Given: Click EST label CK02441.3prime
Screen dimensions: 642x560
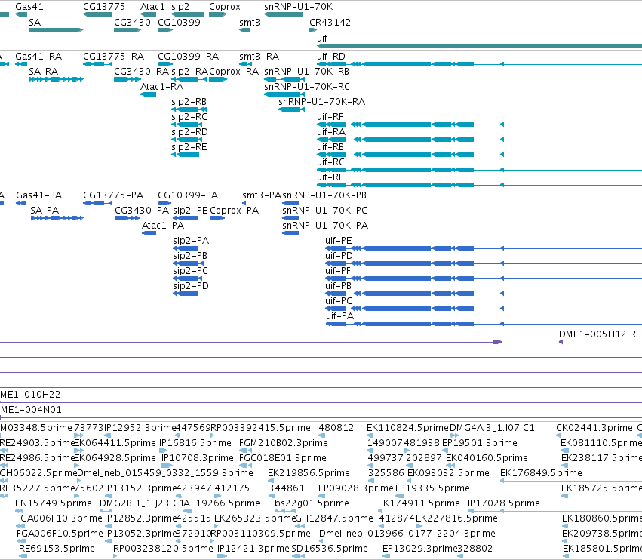Looking at the screenshot, I should click(x=594, y=428).
